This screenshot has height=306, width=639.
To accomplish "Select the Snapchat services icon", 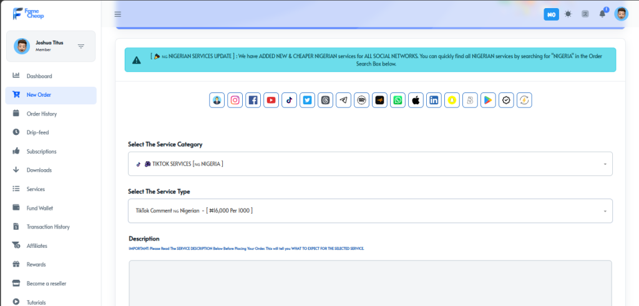I will point(452,100).
